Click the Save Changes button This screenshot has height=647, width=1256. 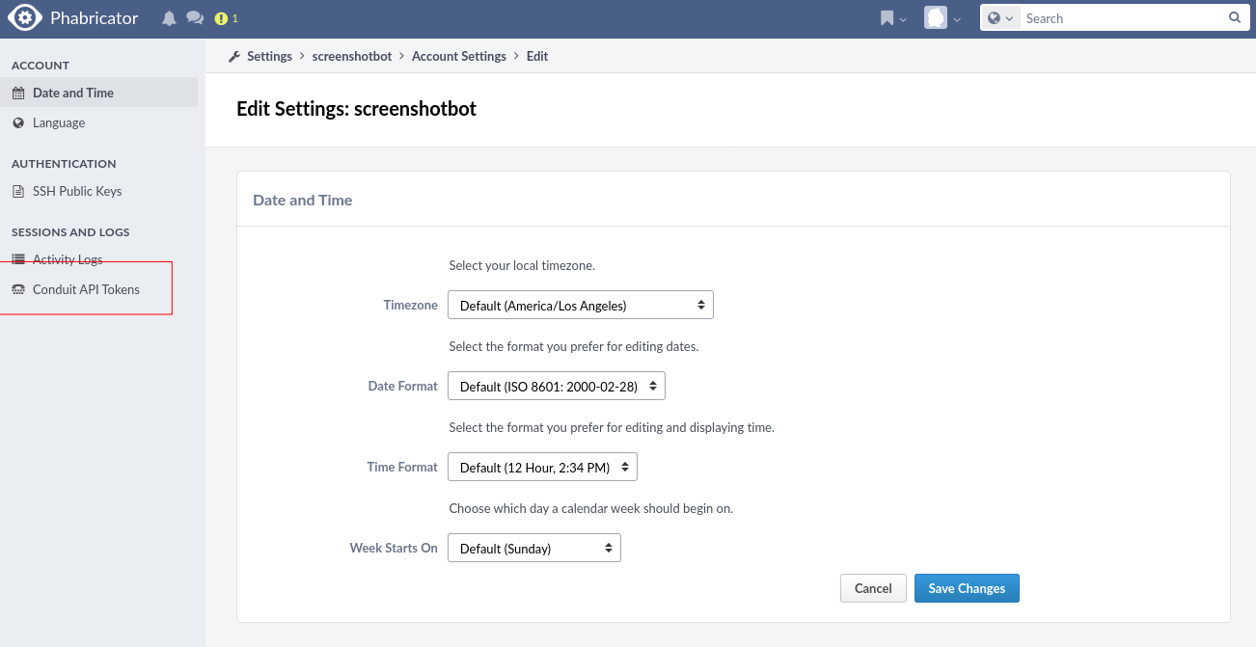click(966, 588)
